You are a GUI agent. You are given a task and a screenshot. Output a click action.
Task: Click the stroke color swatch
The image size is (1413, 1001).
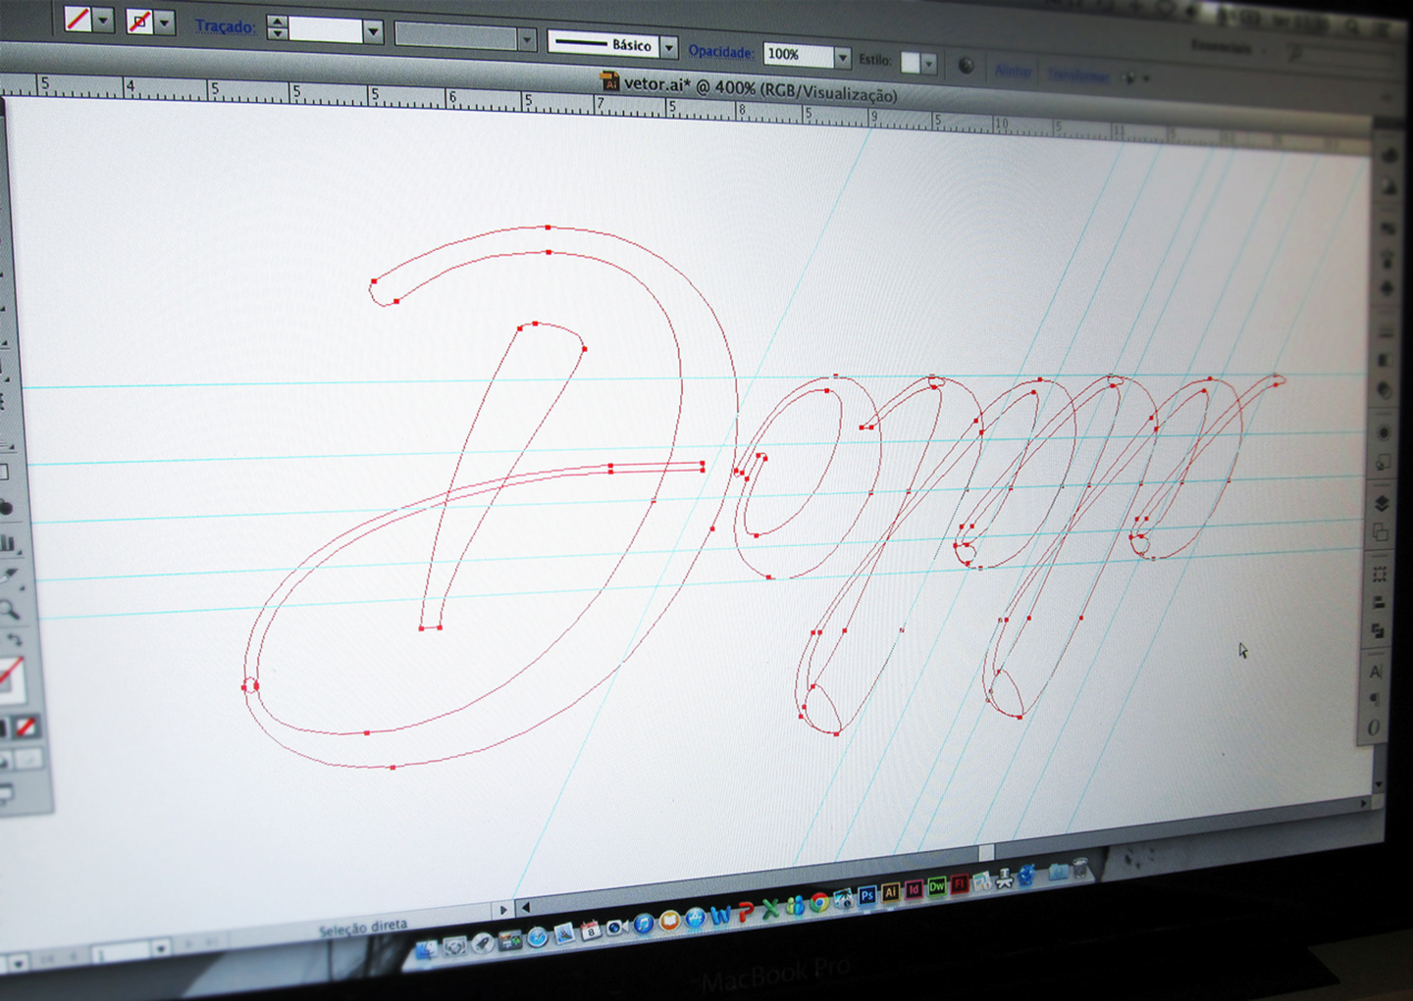(x=139, y=22)
